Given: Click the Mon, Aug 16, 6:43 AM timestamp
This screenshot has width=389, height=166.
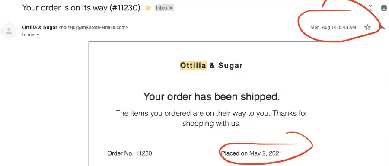Looking at the screenshot, I should pos(333,27).
